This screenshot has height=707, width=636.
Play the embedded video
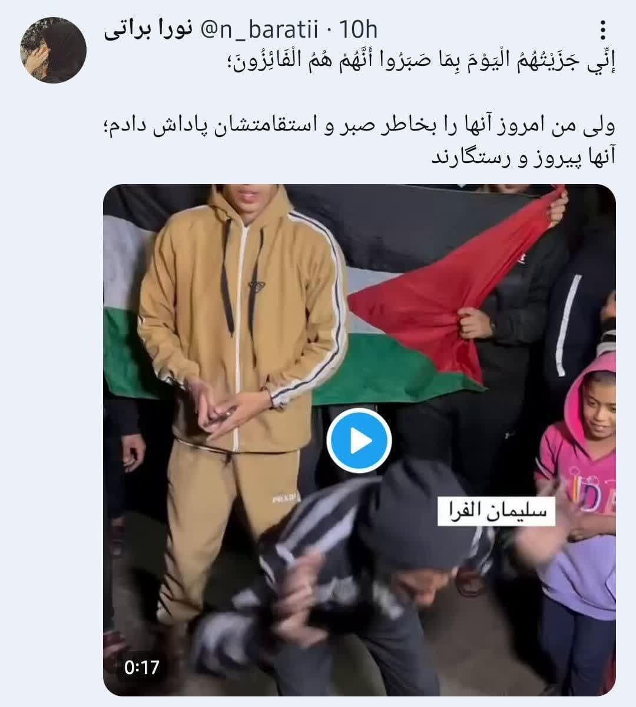click(359, 441)
